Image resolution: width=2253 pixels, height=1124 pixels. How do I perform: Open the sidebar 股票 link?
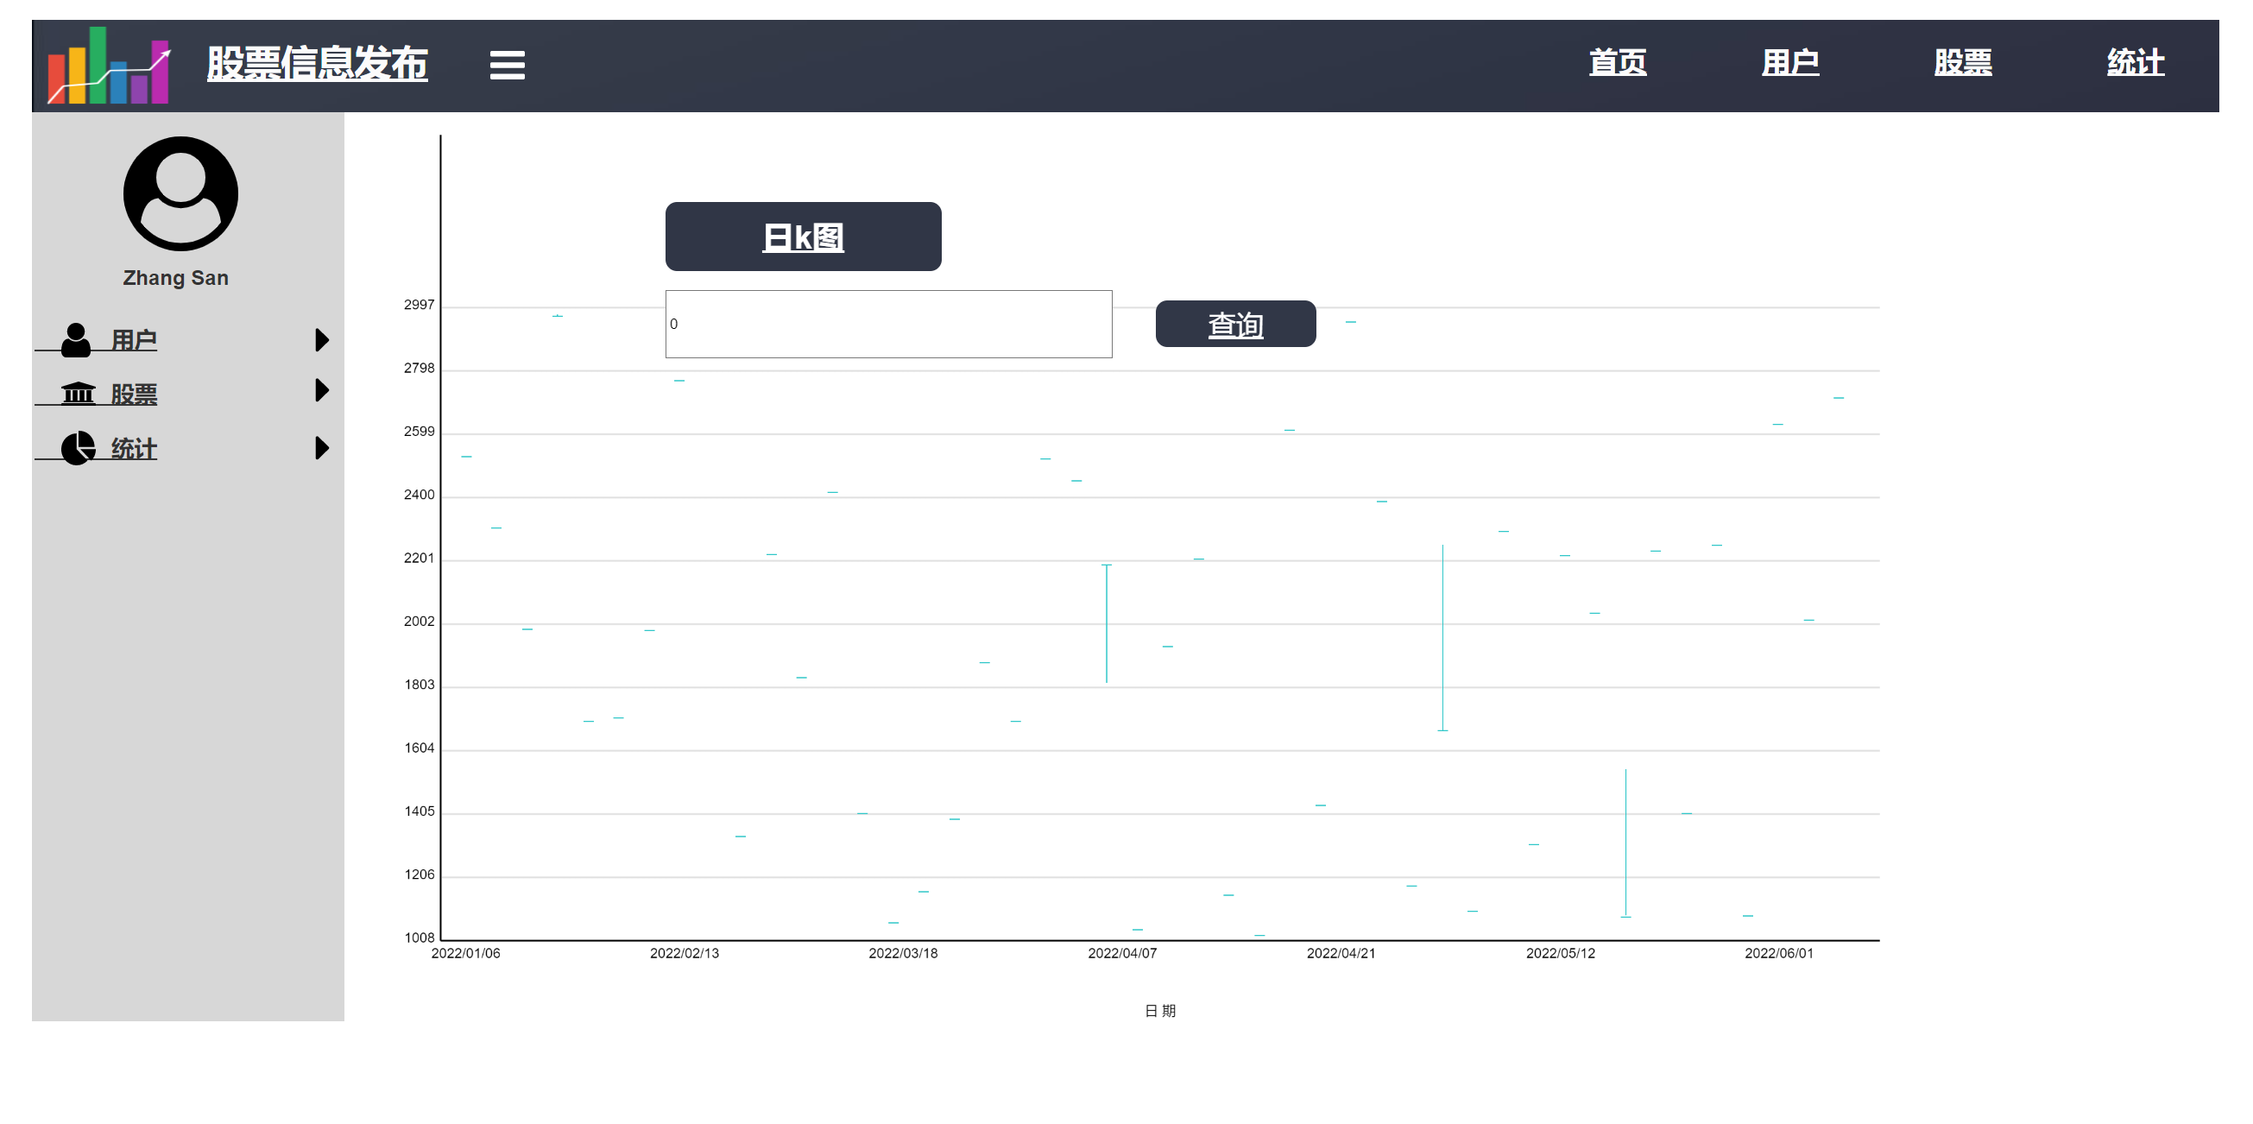point(134,394)
